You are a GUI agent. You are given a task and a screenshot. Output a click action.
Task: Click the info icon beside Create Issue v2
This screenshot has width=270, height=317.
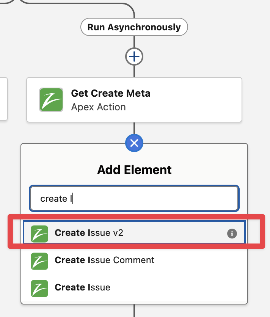tap(232, 233)
